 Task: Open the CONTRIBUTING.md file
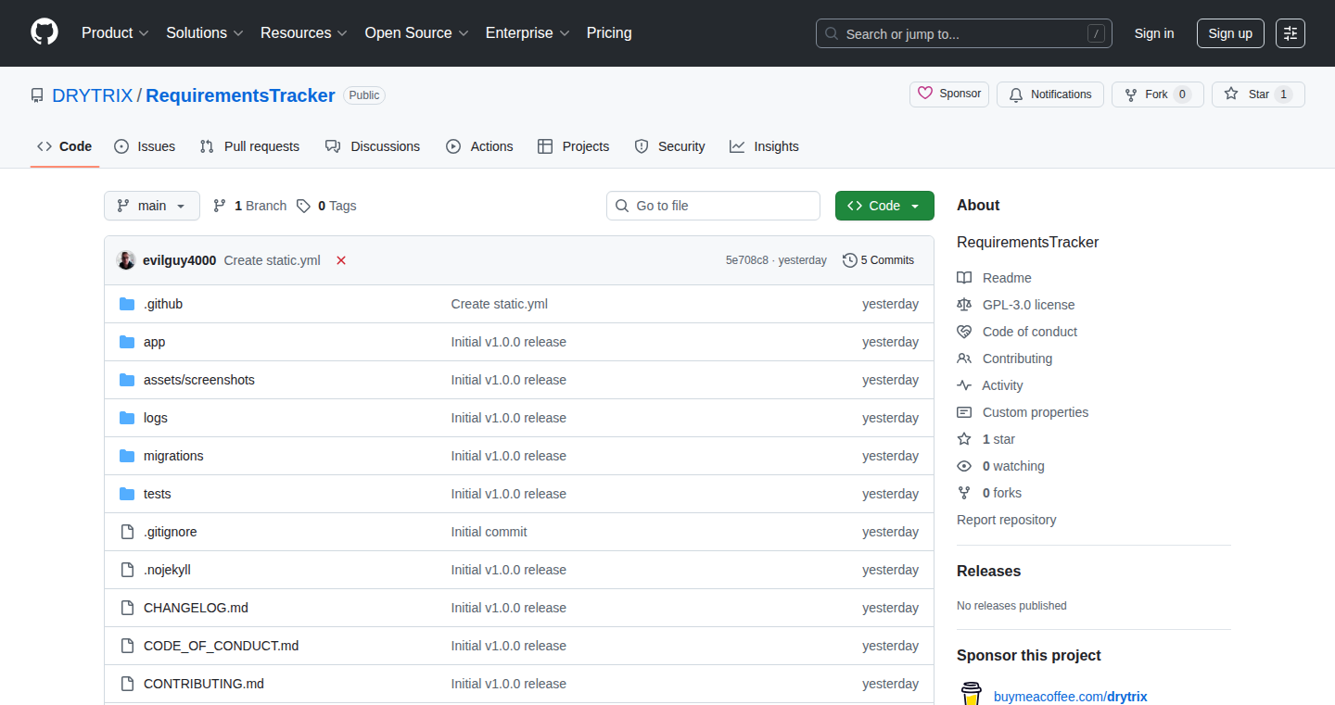coord(204,684)
